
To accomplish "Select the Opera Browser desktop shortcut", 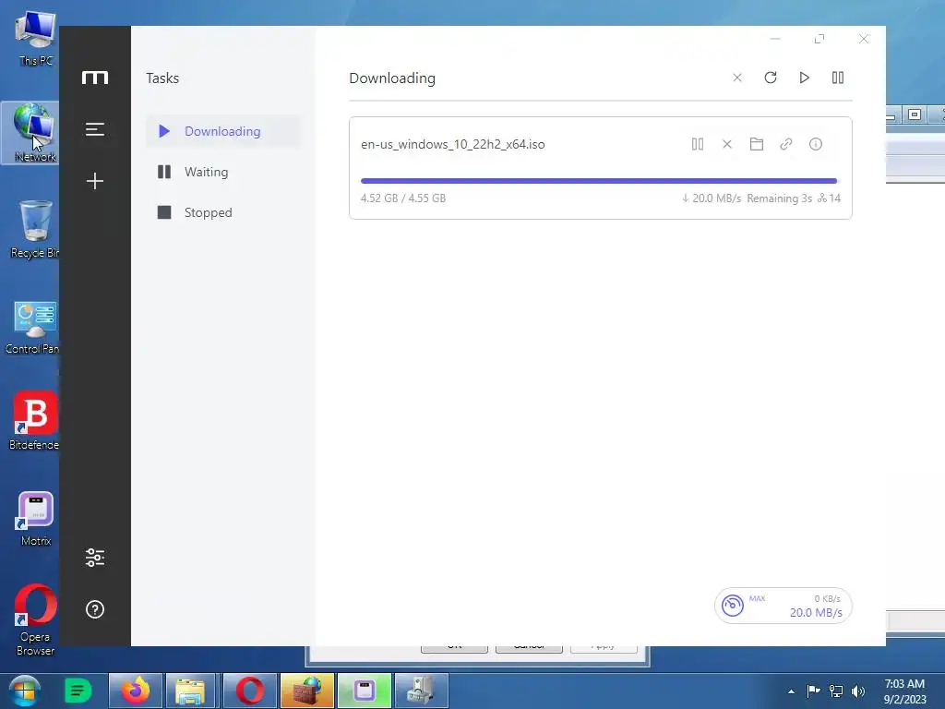I will pyautogui.click(x=36, y=619).
